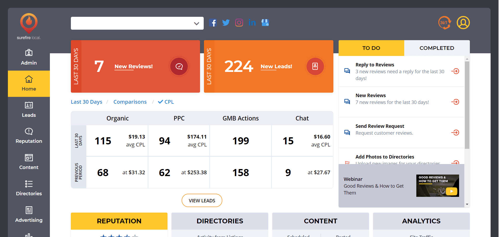
Task: Click the LinkedIn icon
Action: pos(252,23)
